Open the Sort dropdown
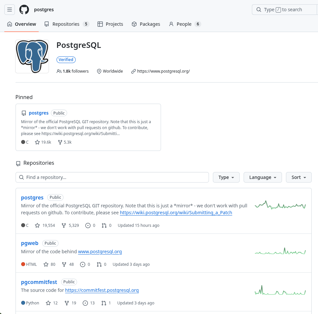 [x=298, y=177]
